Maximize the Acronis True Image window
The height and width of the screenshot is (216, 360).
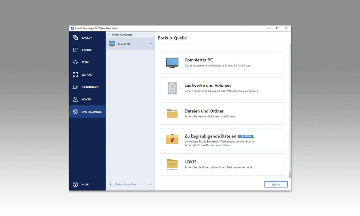coord(277,28)
